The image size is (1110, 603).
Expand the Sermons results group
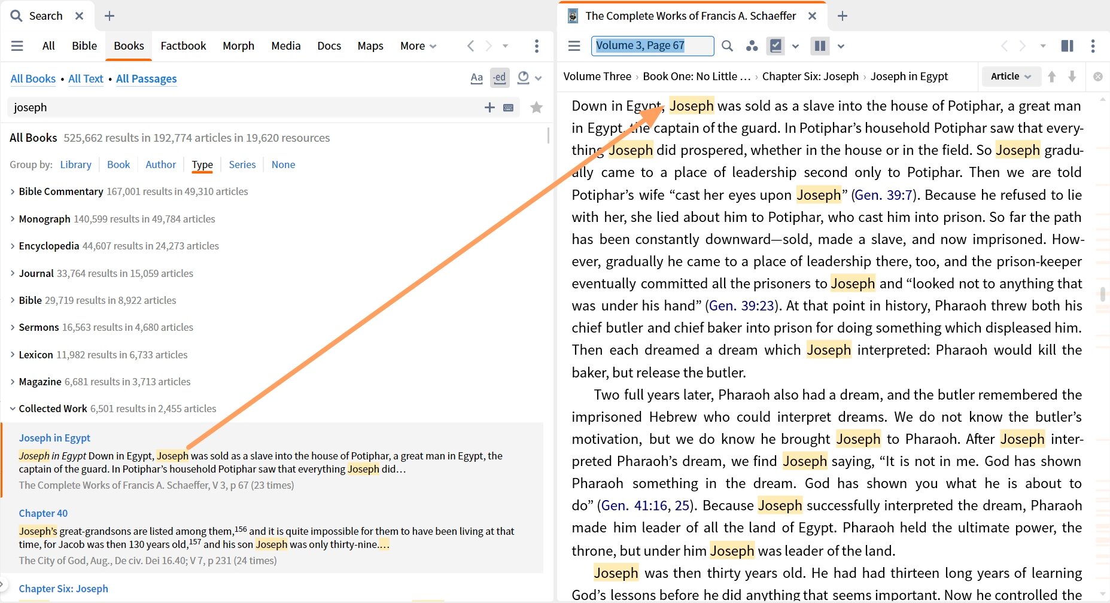click(13, 327)
